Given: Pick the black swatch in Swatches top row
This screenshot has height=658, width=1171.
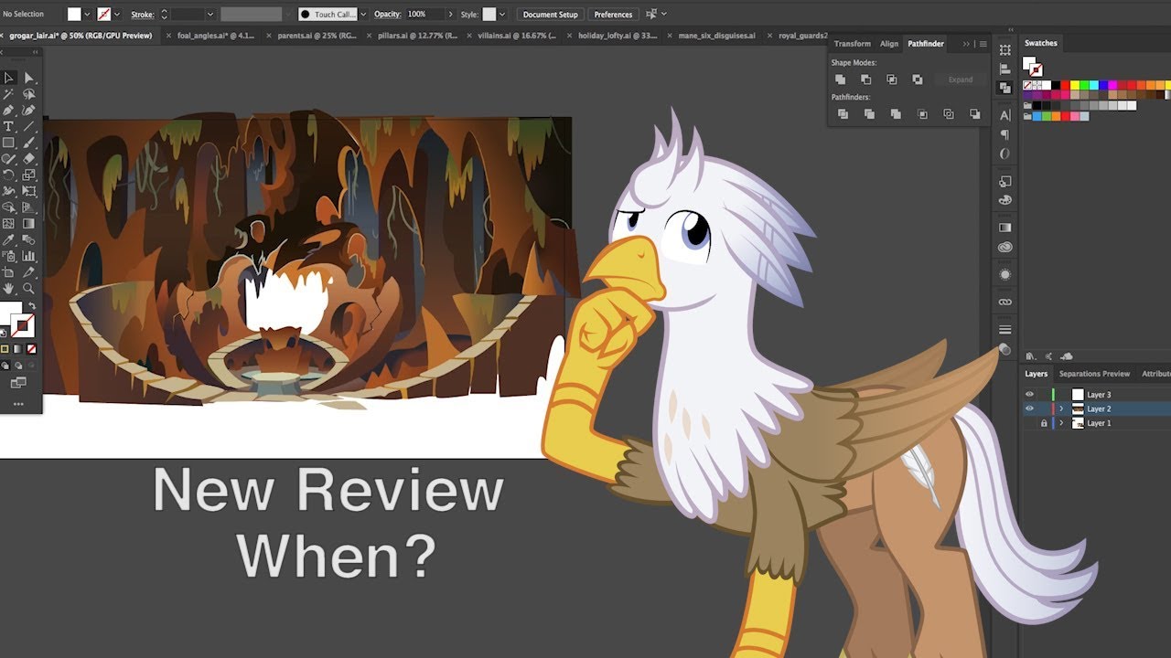Looking at the screenshot, I should 1055,85.
